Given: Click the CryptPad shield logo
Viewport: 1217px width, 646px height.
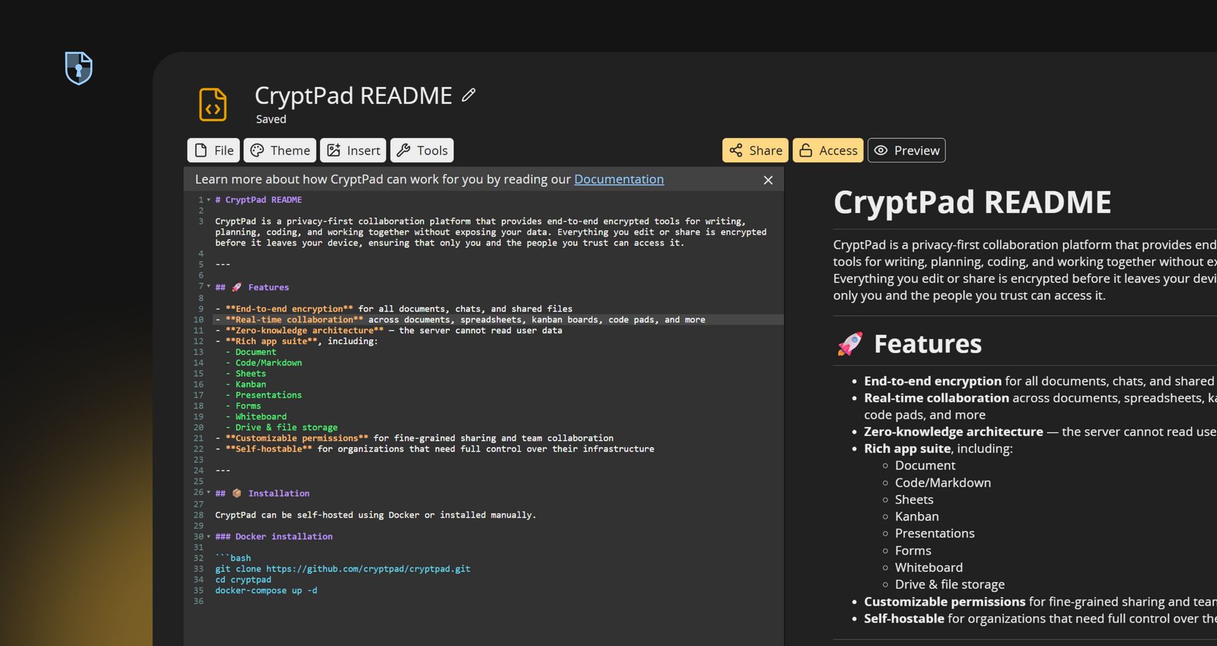Looking at the screenshot, I should (x=79, y=68).
